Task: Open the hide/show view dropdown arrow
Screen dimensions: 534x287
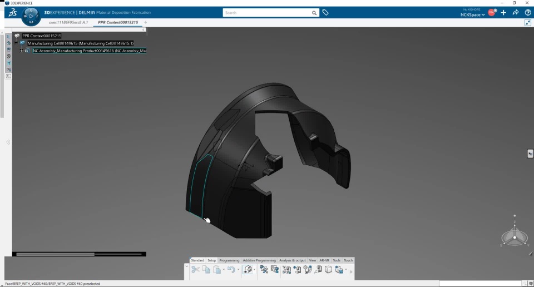Action: (x=254, y=270)
